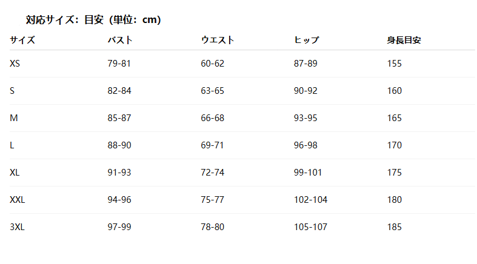This screenshot has width=477, height=264.
Task: Click the 身長目安 column header
Action: coord(404,40)
